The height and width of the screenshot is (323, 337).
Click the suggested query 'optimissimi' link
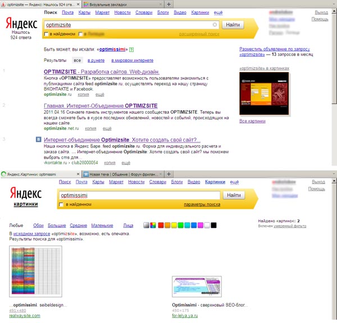coord(112,50)
